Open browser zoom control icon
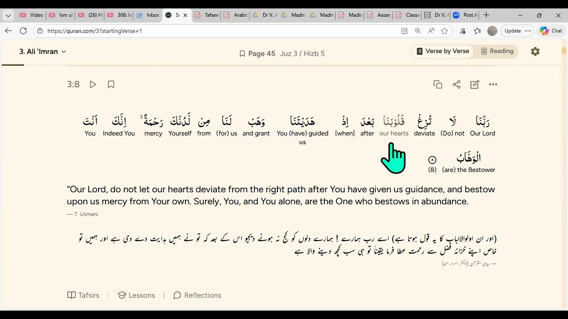This screenshot has width=568, height=319. click(x=418, y=31)
